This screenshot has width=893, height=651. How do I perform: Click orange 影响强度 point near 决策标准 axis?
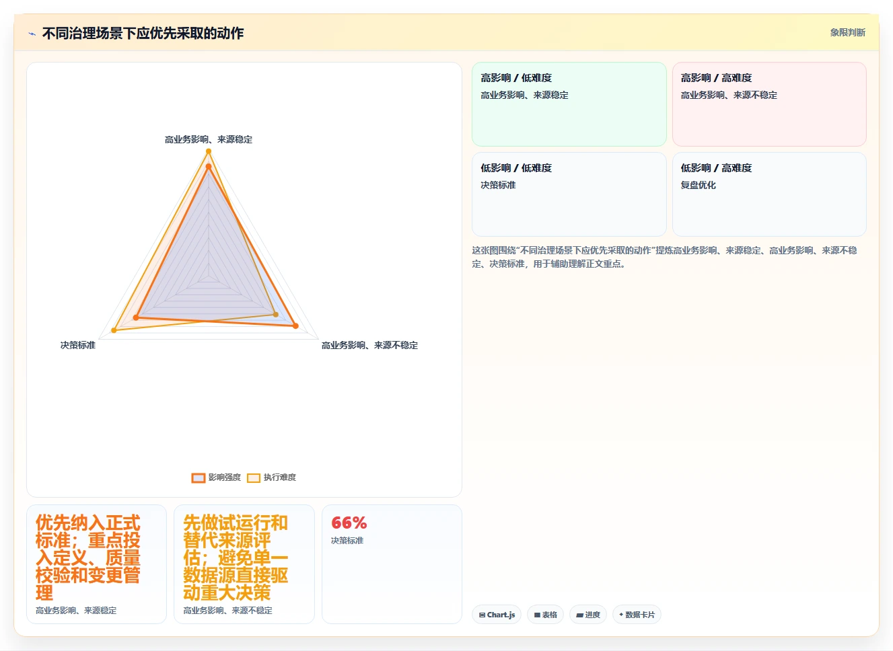[x=136, y=317]
